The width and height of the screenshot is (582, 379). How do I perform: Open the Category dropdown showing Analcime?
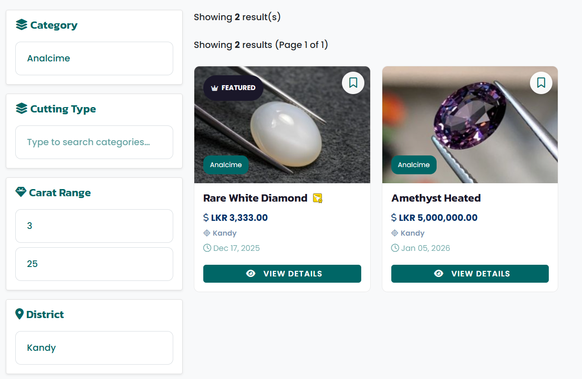(94, 58)
